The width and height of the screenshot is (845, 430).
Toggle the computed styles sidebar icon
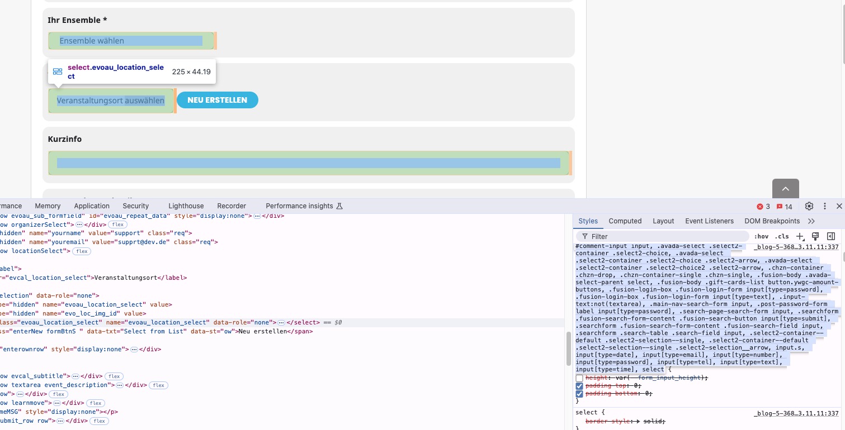tap(831, 236)
